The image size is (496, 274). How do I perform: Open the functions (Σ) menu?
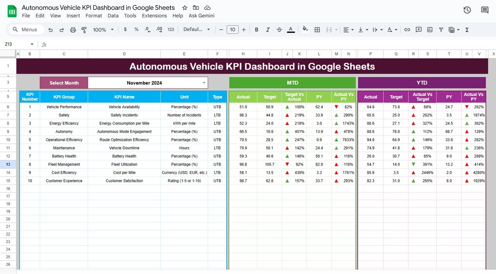[x=467, y=29]
